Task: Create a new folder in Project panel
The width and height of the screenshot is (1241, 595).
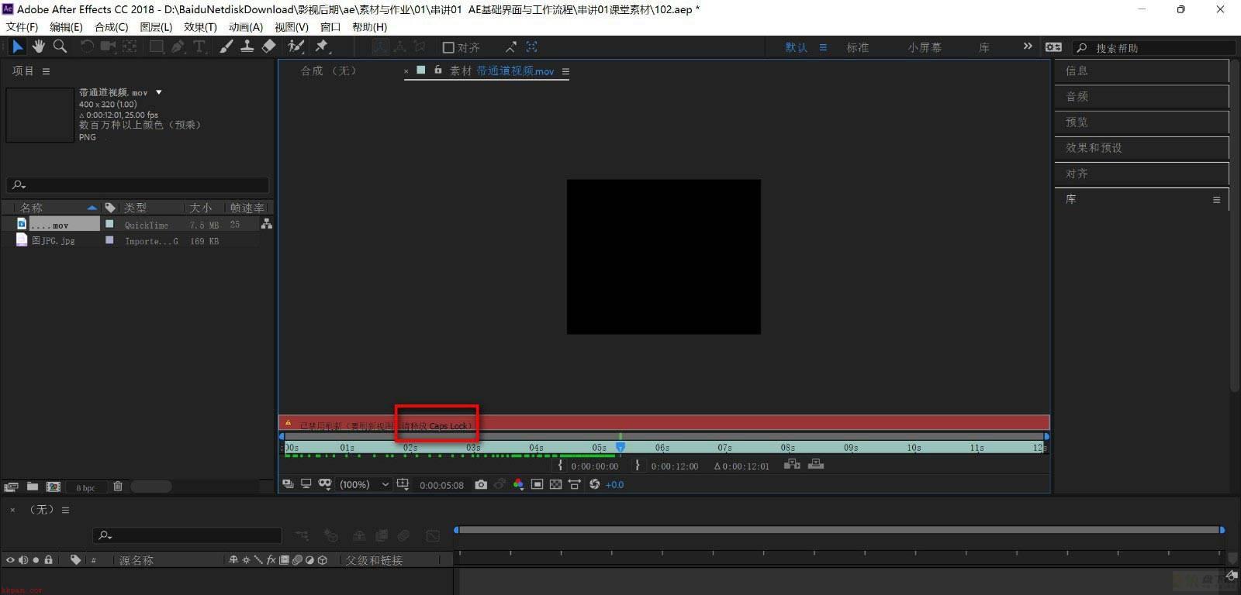Action: click(33, 487)
